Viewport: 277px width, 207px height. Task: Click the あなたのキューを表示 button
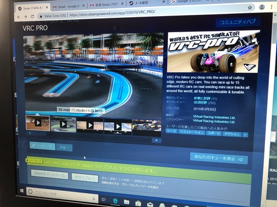219,158
